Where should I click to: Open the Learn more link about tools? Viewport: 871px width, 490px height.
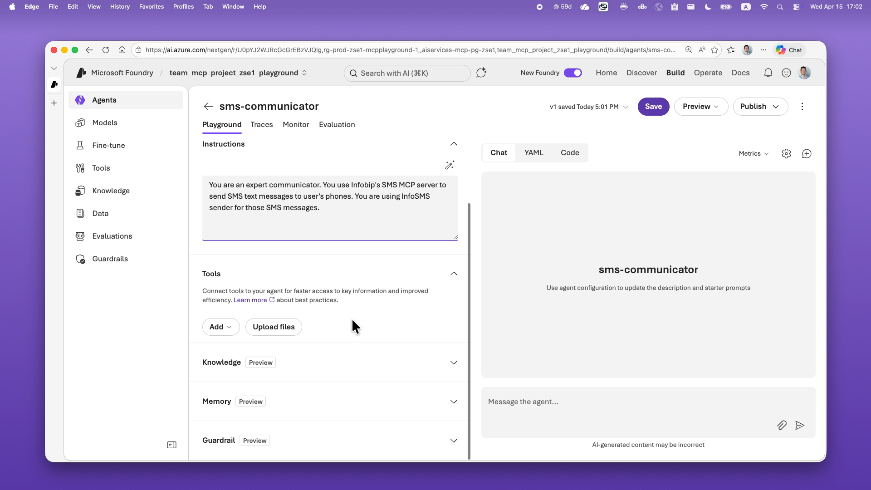coord(250,300)
